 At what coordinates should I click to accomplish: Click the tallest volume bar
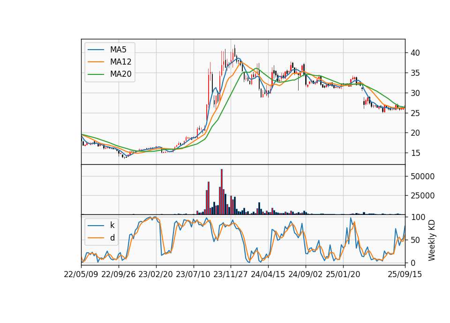point(222,192)
